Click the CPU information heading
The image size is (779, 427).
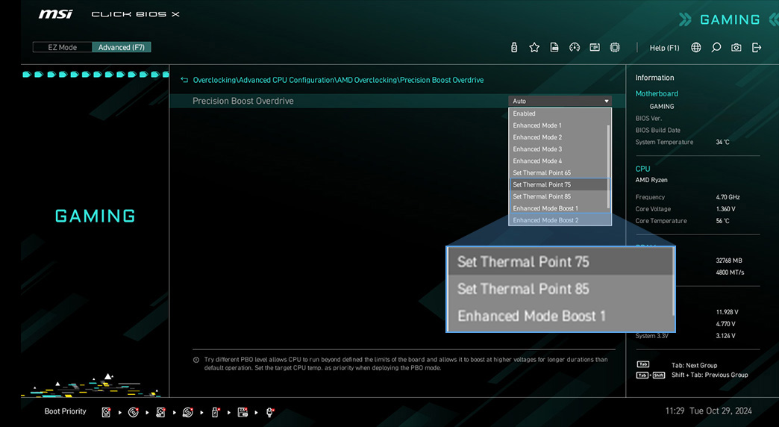click(x=642, y=169)
